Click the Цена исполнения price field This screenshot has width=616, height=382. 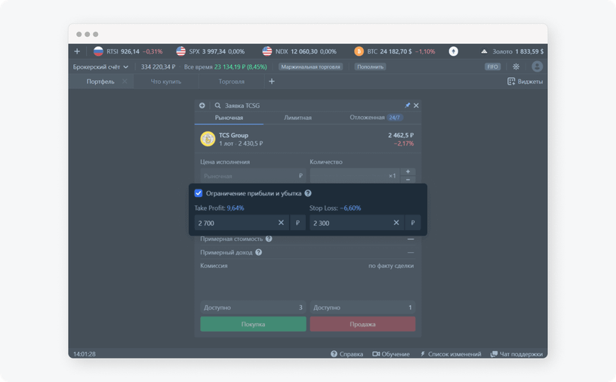[x=253, y=176]
